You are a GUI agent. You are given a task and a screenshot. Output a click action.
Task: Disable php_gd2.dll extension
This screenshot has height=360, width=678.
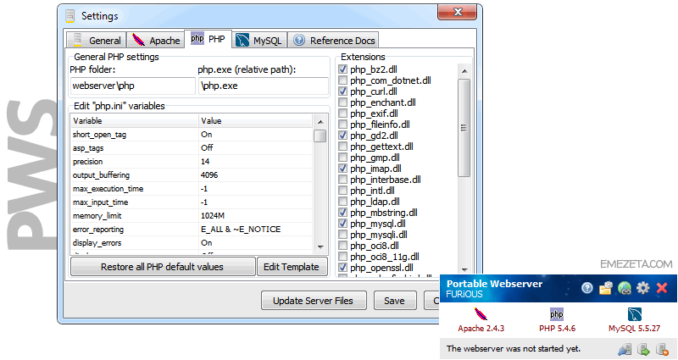tap(343, 136)
